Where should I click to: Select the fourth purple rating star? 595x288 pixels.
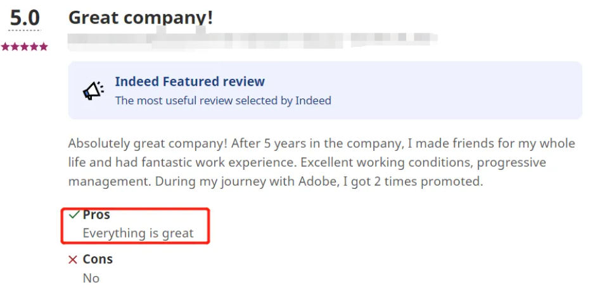(34, 47)
